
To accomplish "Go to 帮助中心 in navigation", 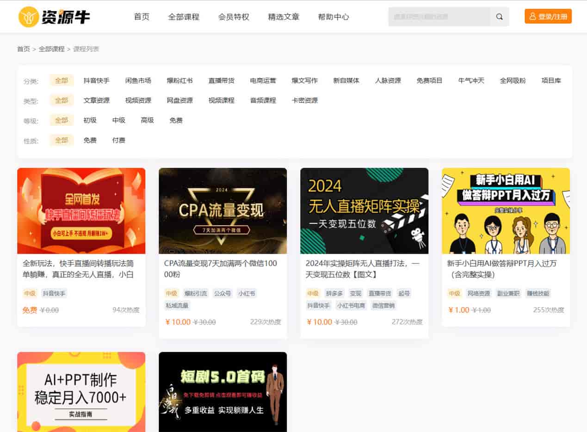I will (334, 17).
